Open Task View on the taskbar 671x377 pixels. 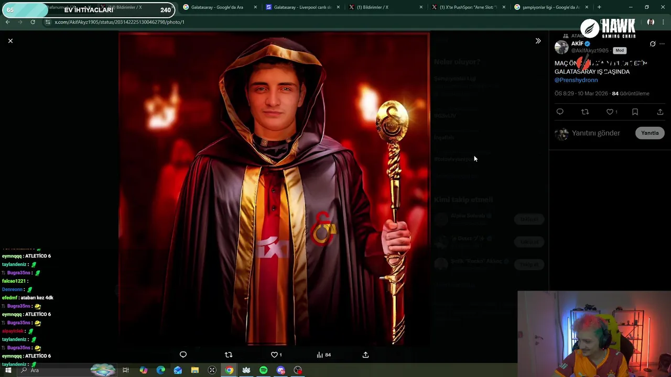point(126,370)
